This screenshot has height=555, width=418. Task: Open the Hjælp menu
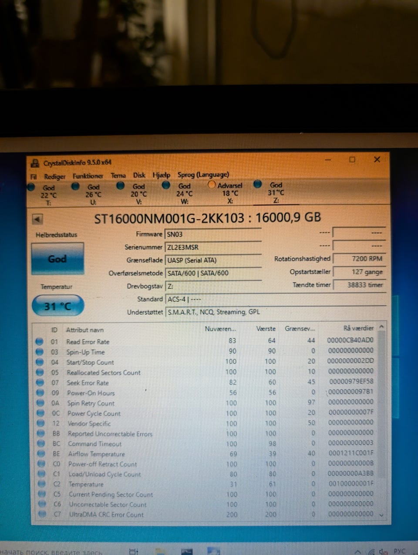161,175
